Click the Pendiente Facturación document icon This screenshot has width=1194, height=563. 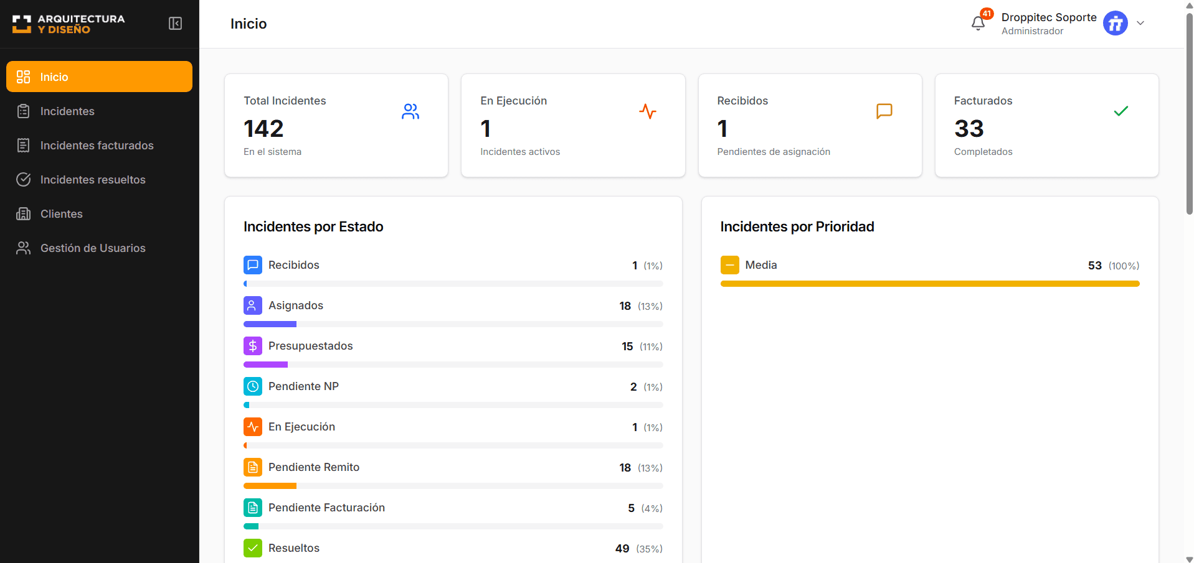point(253,508)
